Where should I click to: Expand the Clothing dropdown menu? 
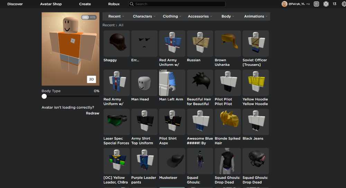click(x=172, y=16)
